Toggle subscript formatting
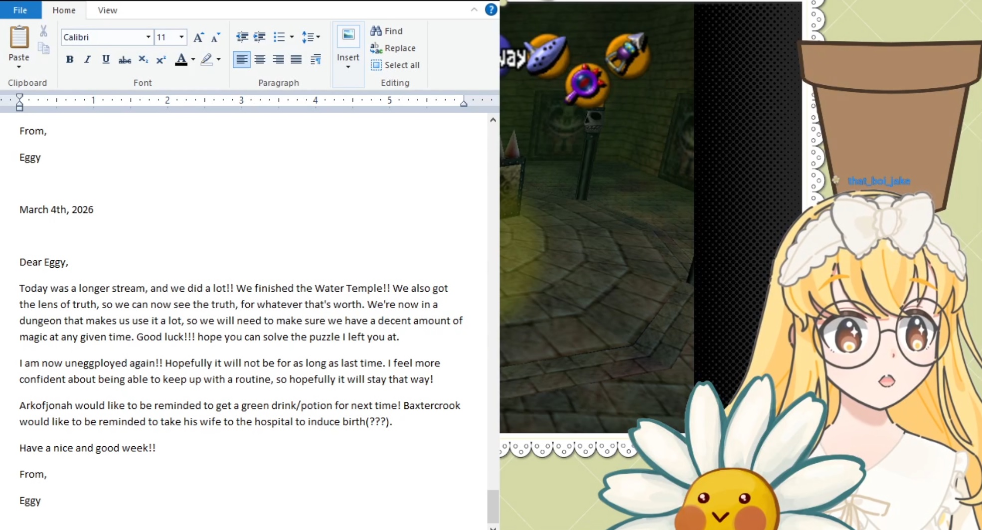The height and width of the screenshot is (530, 982). [143, 59]
